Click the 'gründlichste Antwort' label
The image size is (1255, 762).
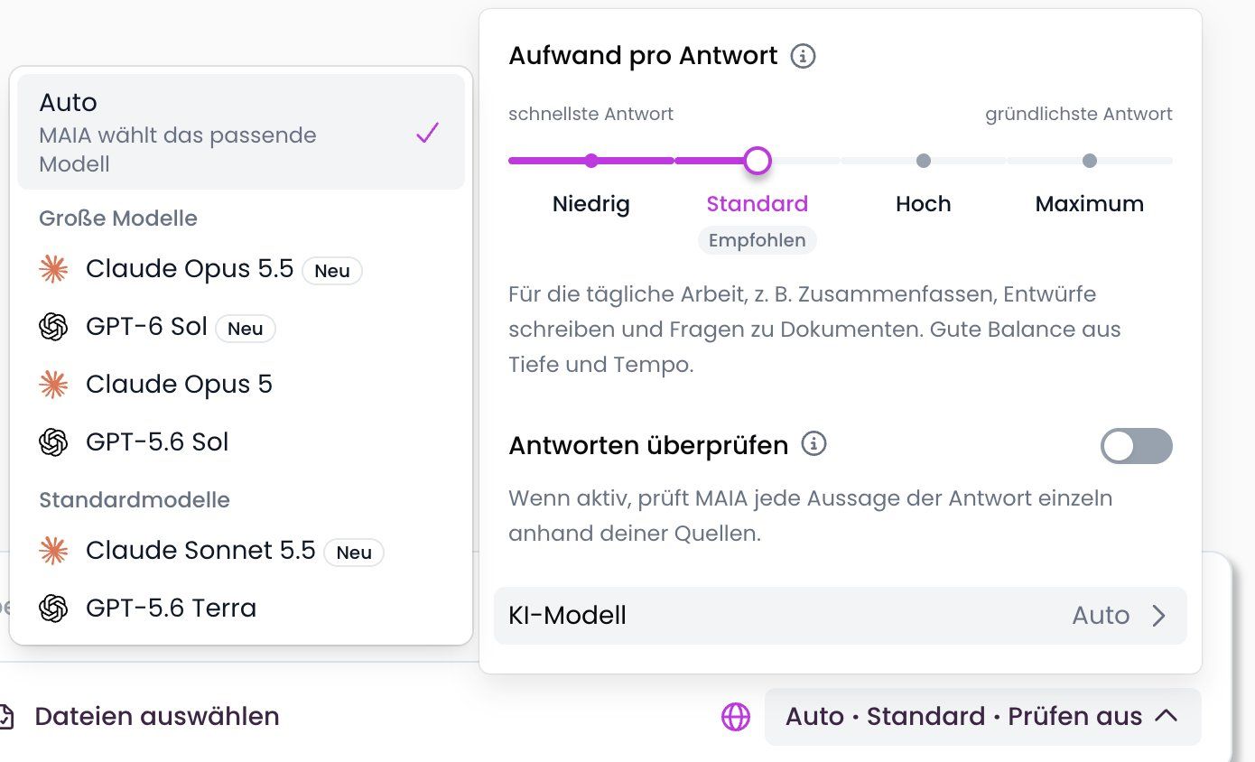pos(1079,114)
